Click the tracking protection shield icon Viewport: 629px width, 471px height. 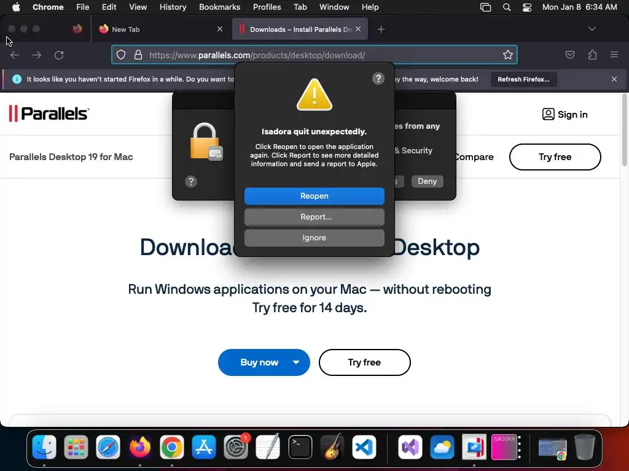coord(121,55)
